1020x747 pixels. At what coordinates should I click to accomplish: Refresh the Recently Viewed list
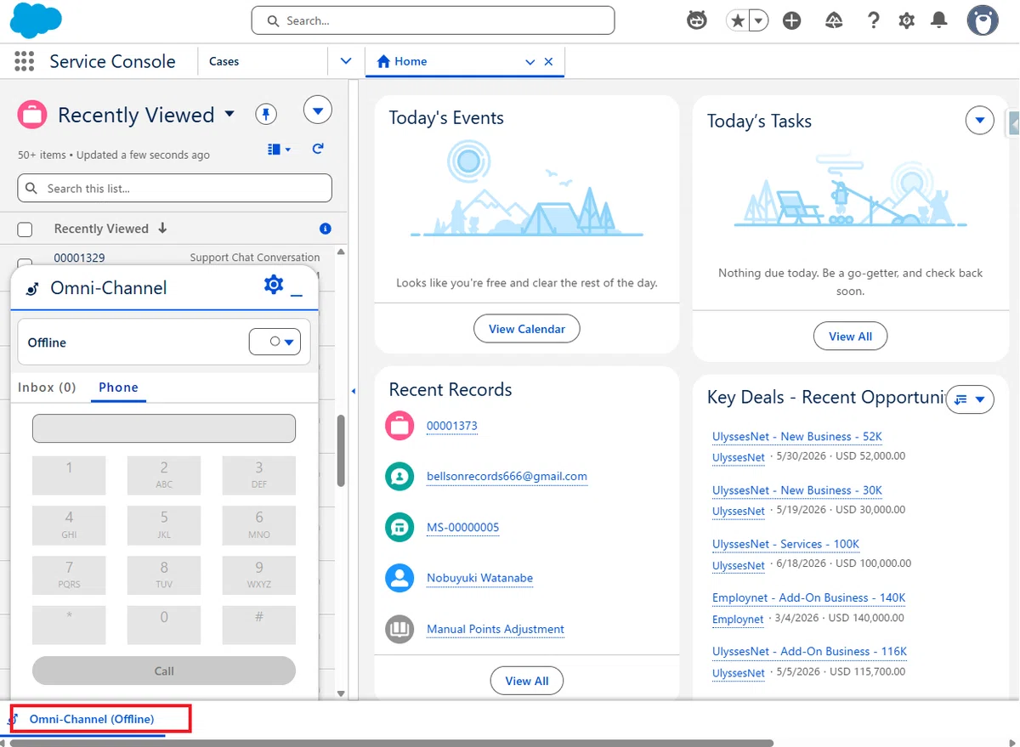318,149
